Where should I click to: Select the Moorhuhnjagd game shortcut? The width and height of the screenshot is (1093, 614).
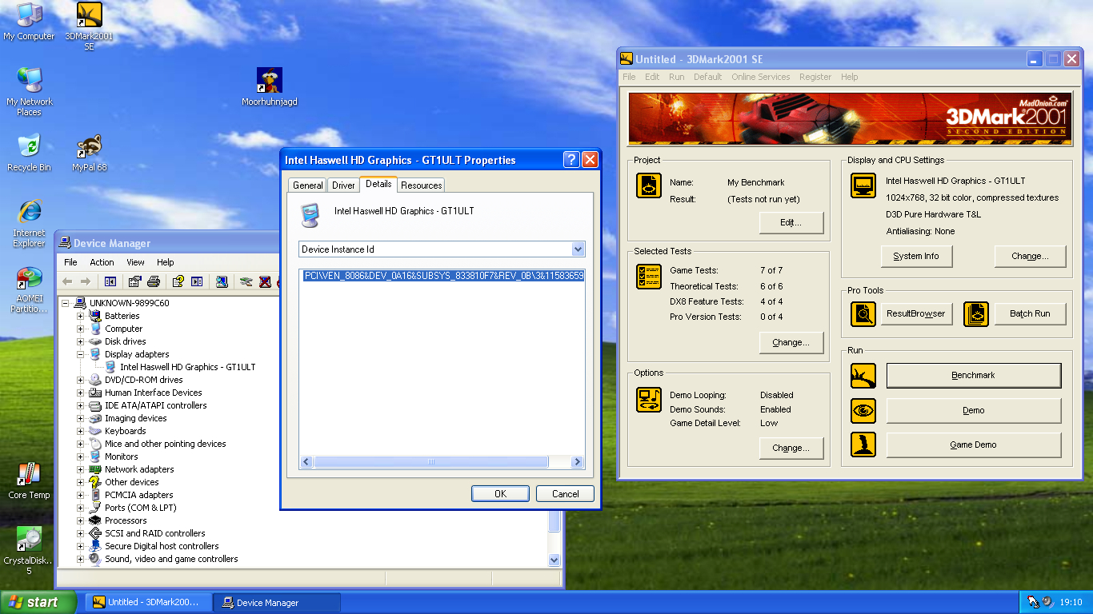click(x=270, y=86)
